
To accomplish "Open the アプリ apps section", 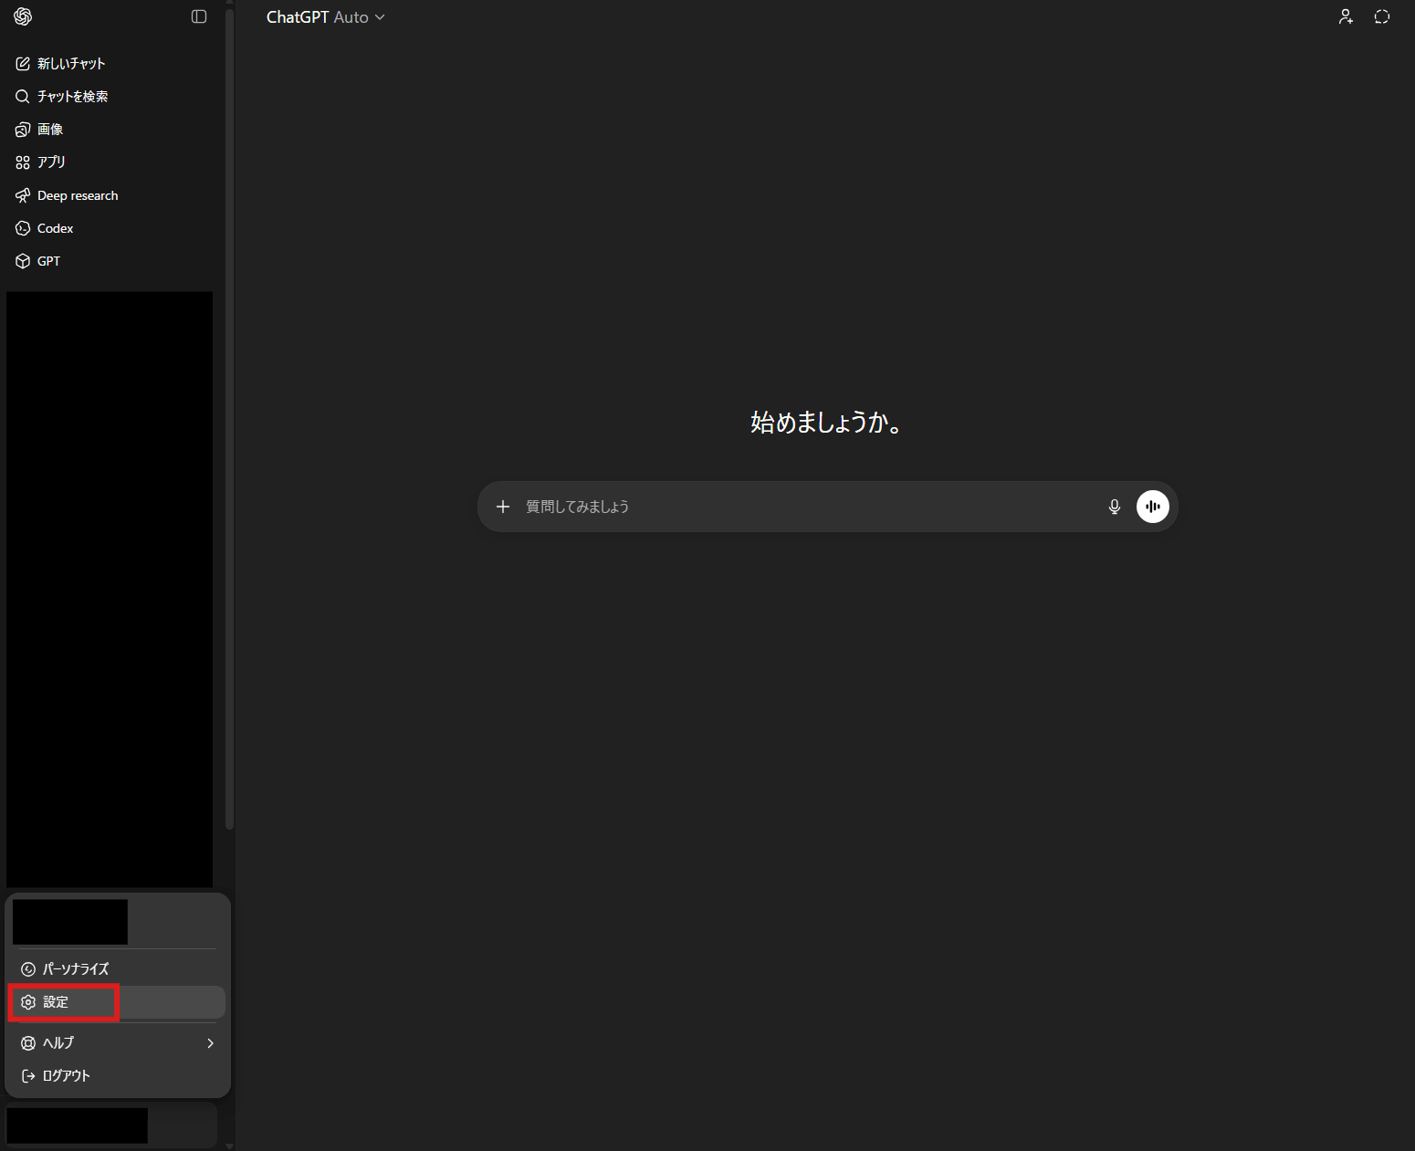I will 51,162.
